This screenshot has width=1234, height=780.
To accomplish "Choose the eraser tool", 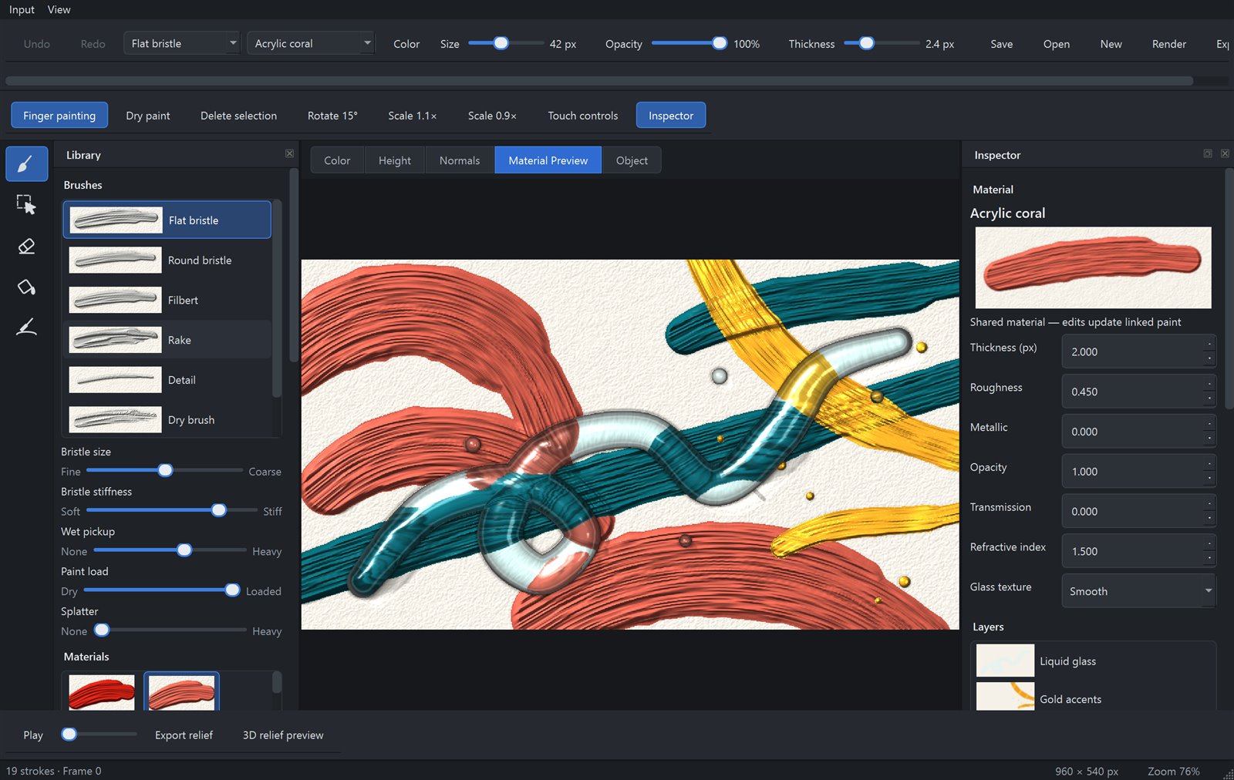I will [x=27, y=246].
